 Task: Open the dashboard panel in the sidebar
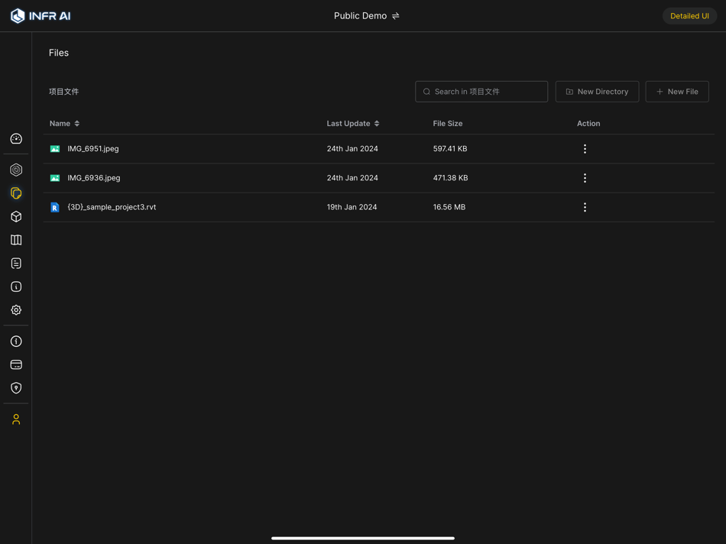click(15, 139)
